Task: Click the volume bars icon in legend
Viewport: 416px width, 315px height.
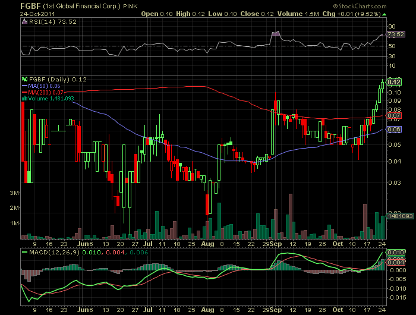Action: tap(25, 99)
